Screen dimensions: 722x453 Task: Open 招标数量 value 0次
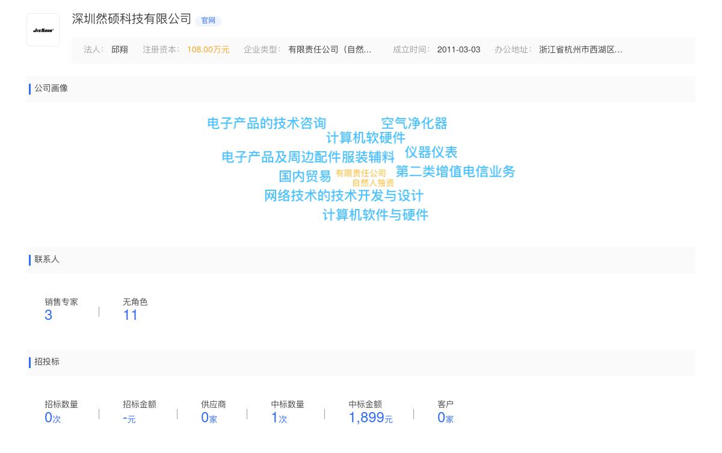53,417
